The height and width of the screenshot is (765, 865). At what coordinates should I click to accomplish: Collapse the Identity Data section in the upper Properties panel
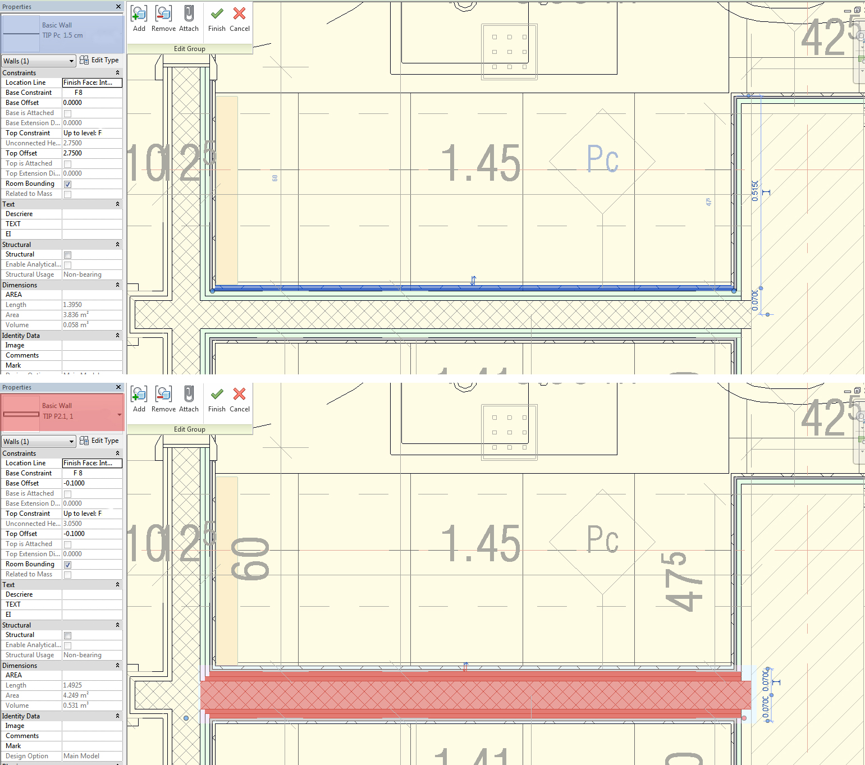tap(117, 336)
